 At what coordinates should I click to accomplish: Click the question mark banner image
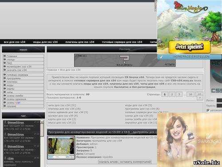tap(125, 60)
